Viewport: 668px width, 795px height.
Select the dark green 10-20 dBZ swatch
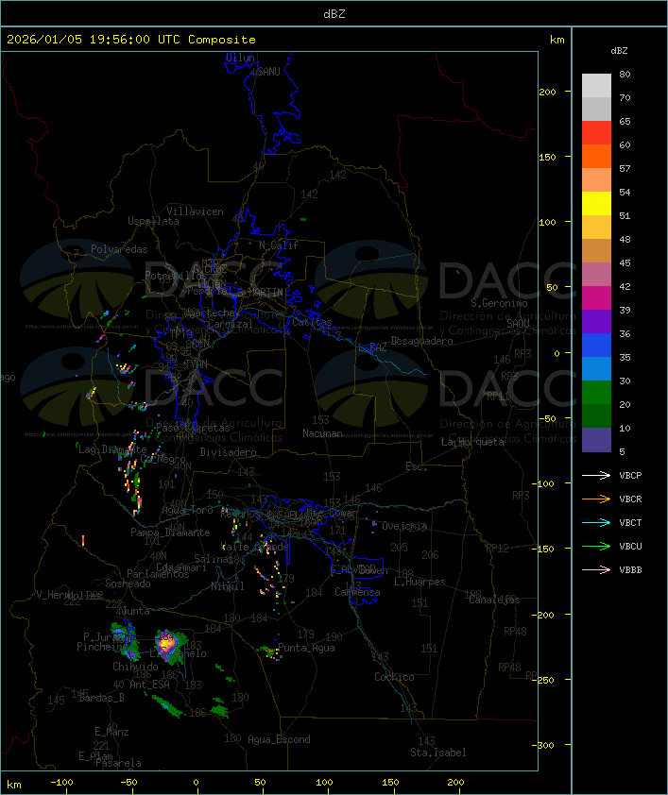(596, 416)
